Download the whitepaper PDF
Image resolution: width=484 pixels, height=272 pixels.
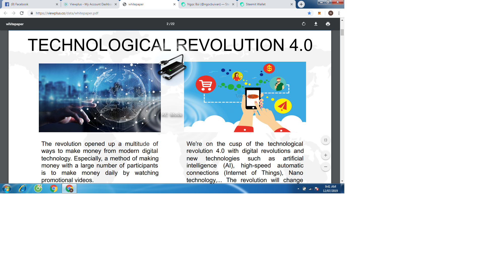coord(316,24)
